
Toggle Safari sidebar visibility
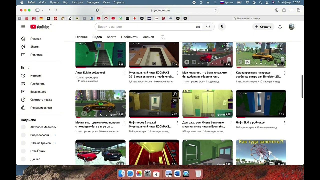coord(37,10)
